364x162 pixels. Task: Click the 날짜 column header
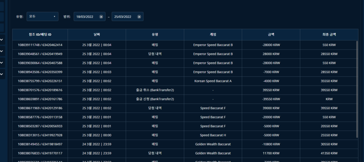coord(97,34)
